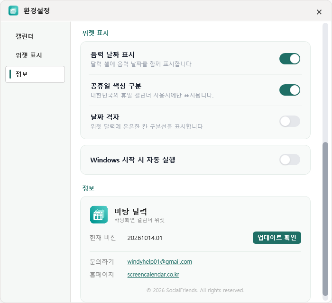Click the 위젯 표시 section heading
Screen dimensions: 332x303
coord(95,33)
